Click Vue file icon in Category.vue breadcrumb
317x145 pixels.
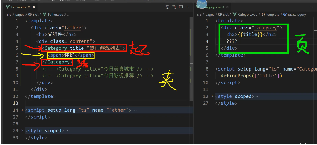(x=234, y=15)
